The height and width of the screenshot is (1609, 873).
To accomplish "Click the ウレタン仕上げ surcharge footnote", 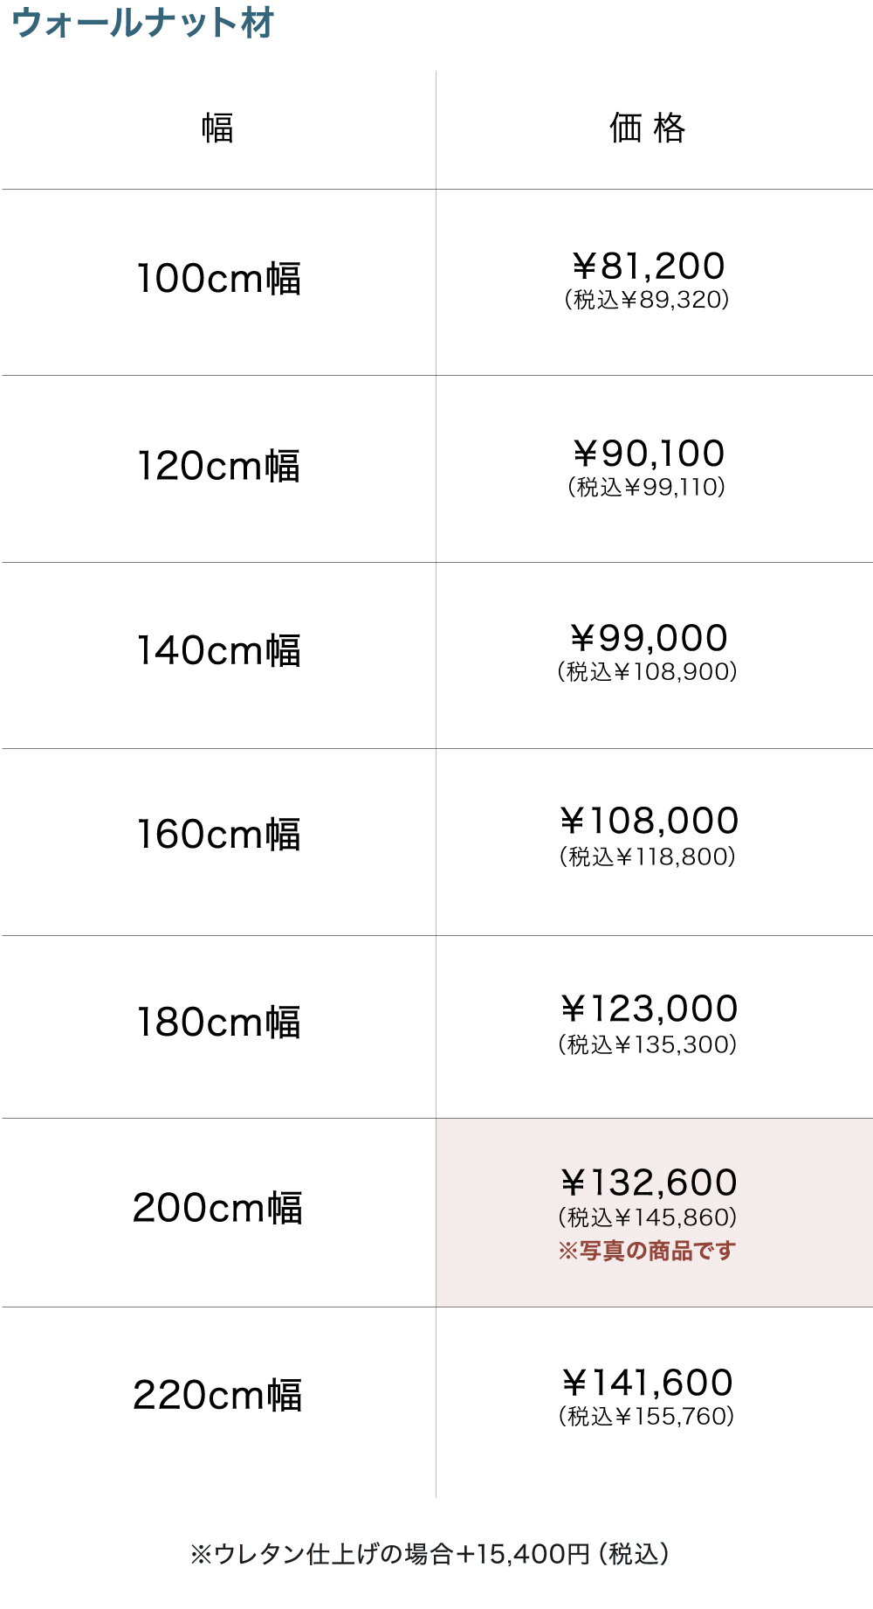I will 430,1554.
